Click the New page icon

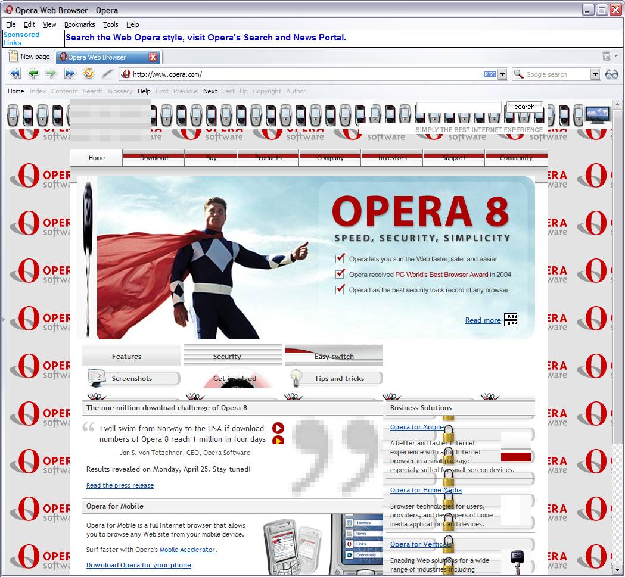pos(13,56)
